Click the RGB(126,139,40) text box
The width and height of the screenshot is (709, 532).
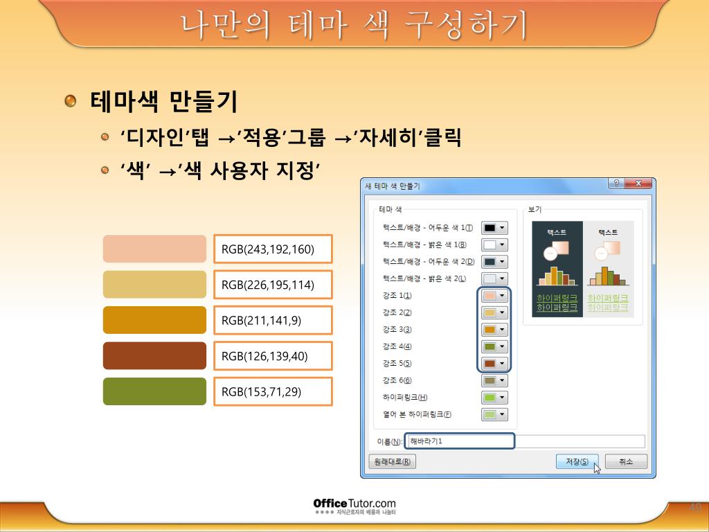pyautogui.click(x=273, y=356)
